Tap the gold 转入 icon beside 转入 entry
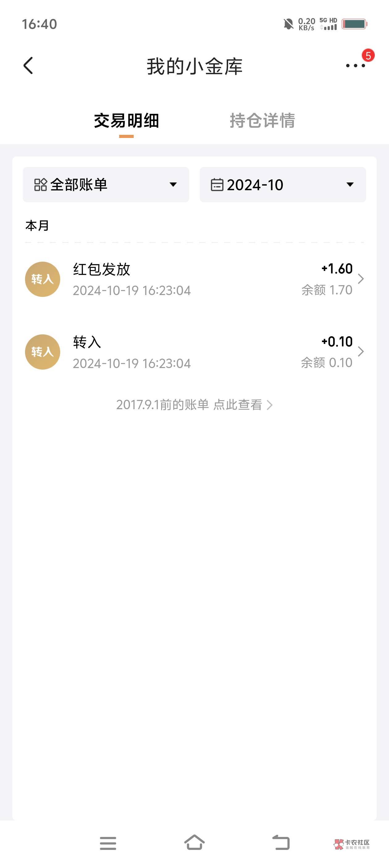The width and height of the screenshot is (389, 866). tap(43, 352)
